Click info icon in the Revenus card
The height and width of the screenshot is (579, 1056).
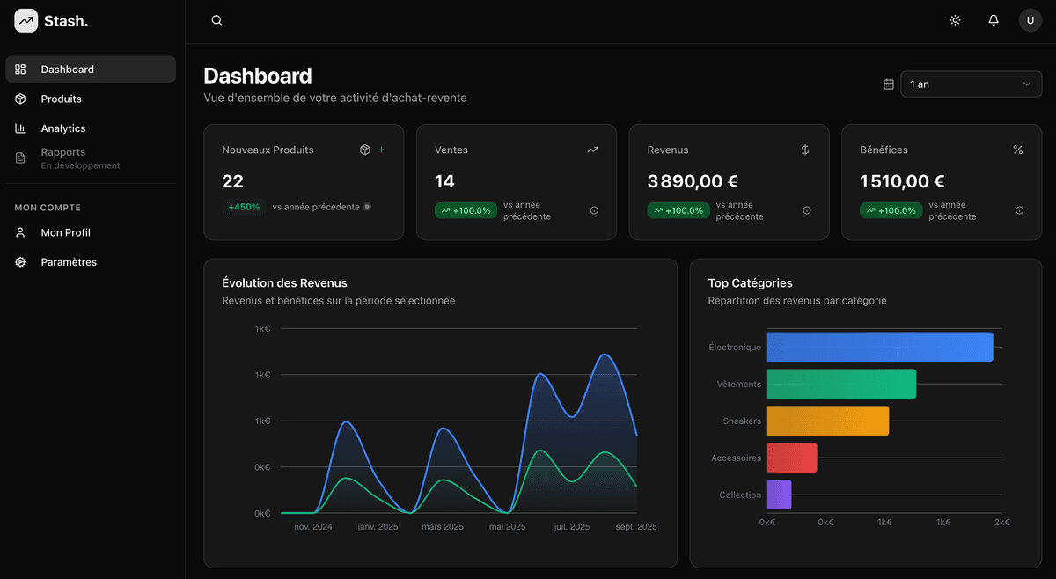807,210
